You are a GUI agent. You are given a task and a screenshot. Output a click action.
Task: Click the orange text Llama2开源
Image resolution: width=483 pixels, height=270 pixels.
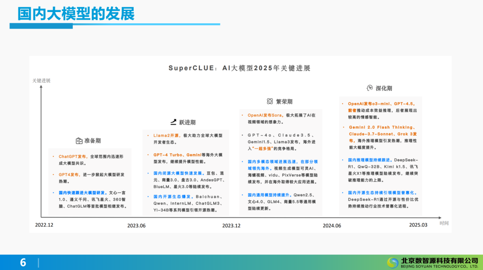coord(166,135)
